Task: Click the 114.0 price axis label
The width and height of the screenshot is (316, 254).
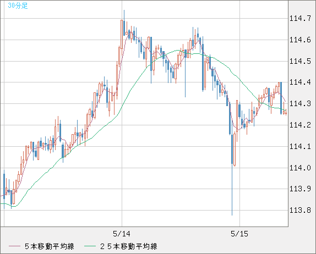Action: coord(300,168)
